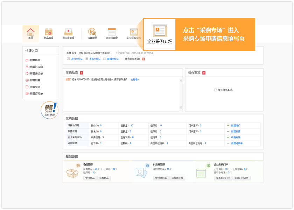Open 物品管理 from the top navigation
Viewport: 294px width, 210px height.
click(49, 34)
